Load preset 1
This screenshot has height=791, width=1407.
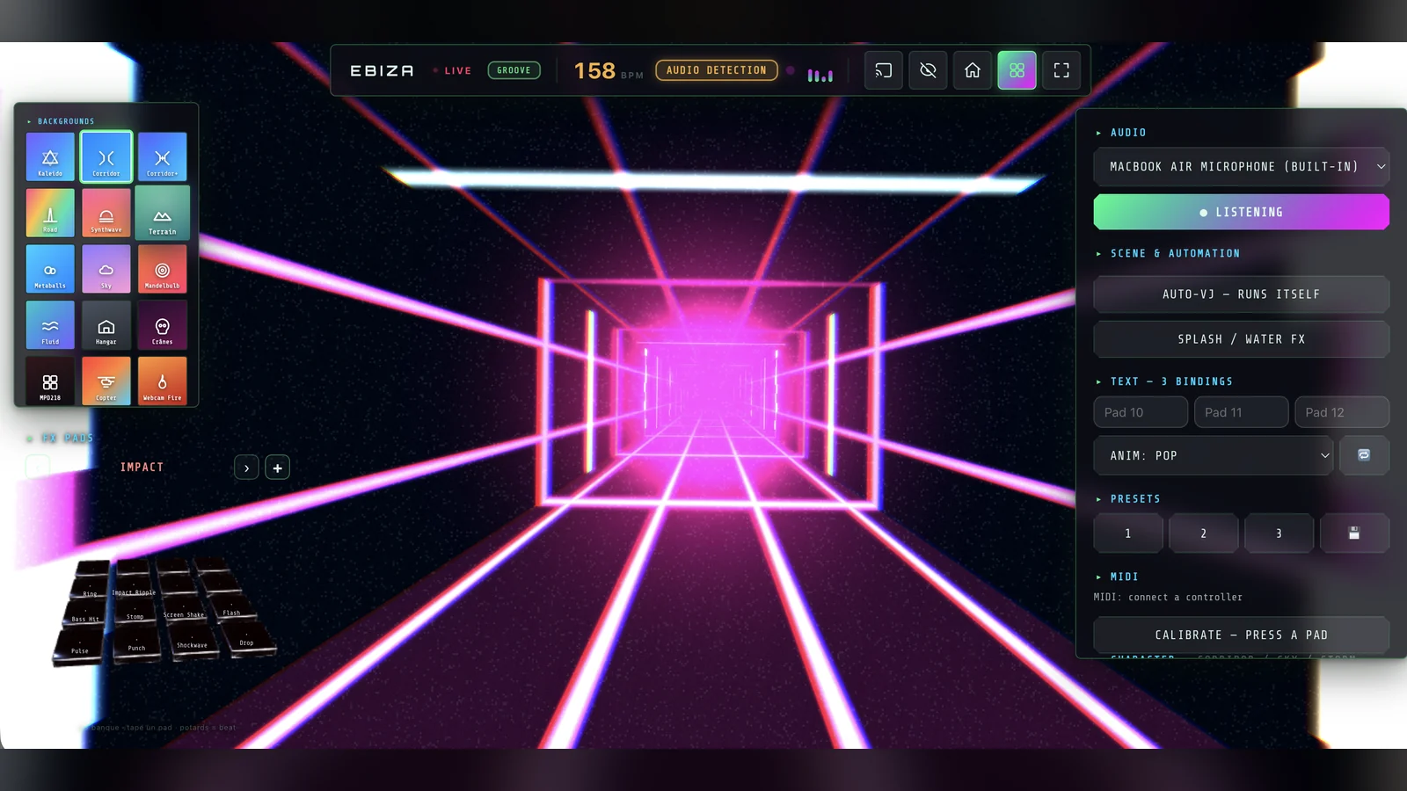1128,533
